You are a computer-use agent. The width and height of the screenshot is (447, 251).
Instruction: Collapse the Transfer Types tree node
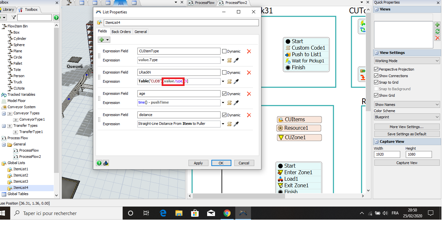(x=4, y=126)
